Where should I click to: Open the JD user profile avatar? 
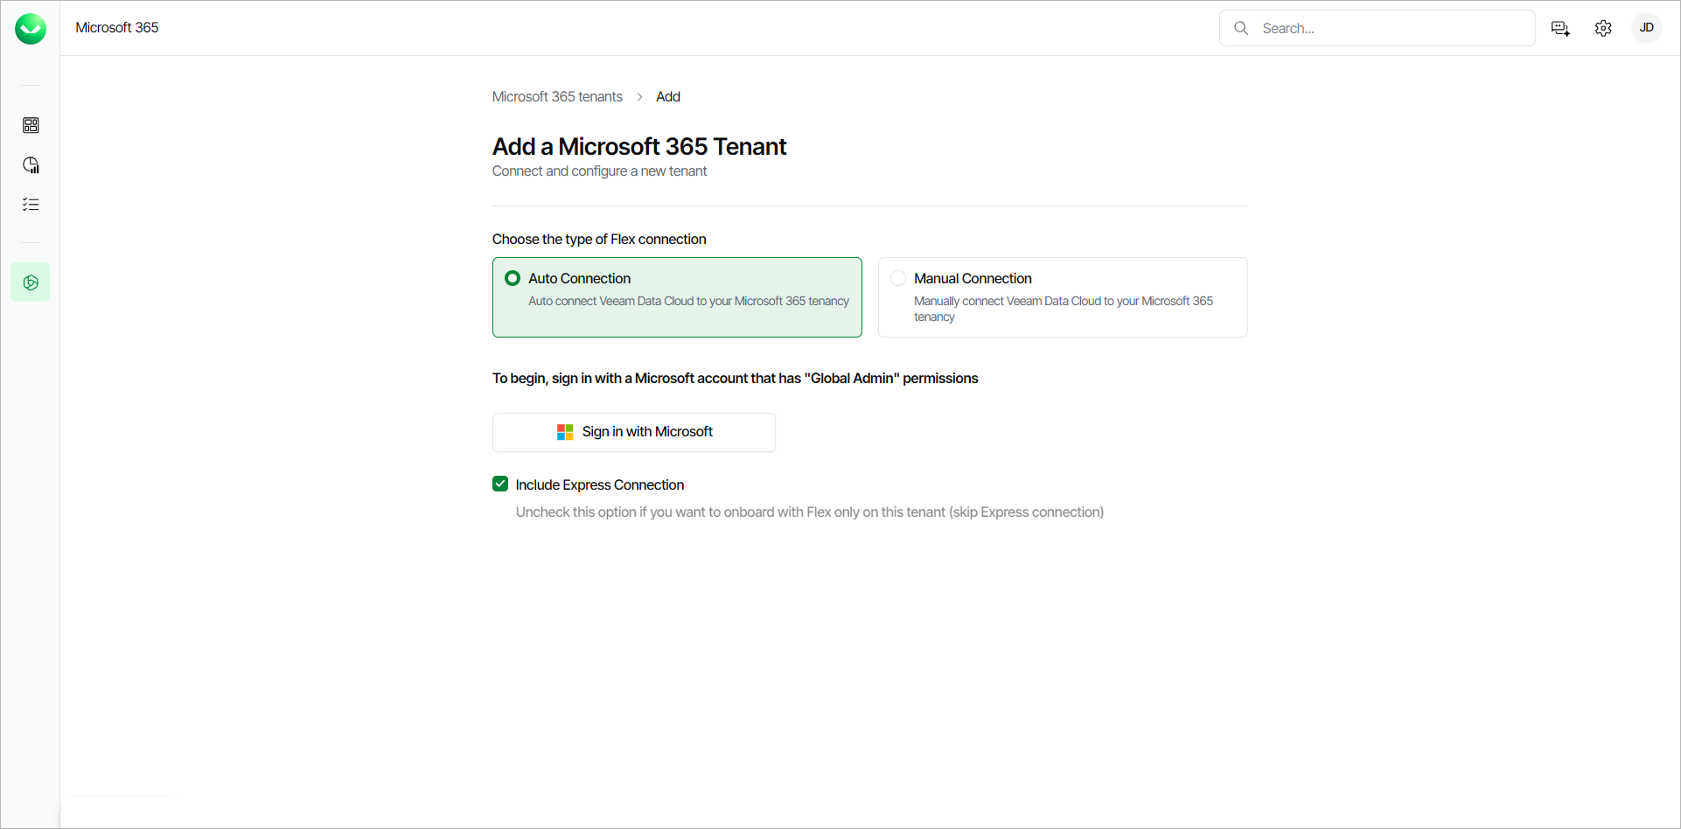[x=1646, y=28]
